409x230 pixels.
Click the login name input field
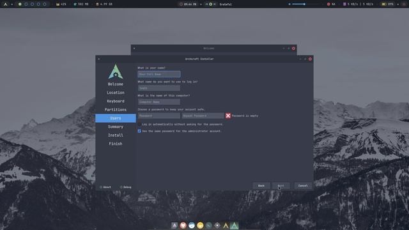159,88
